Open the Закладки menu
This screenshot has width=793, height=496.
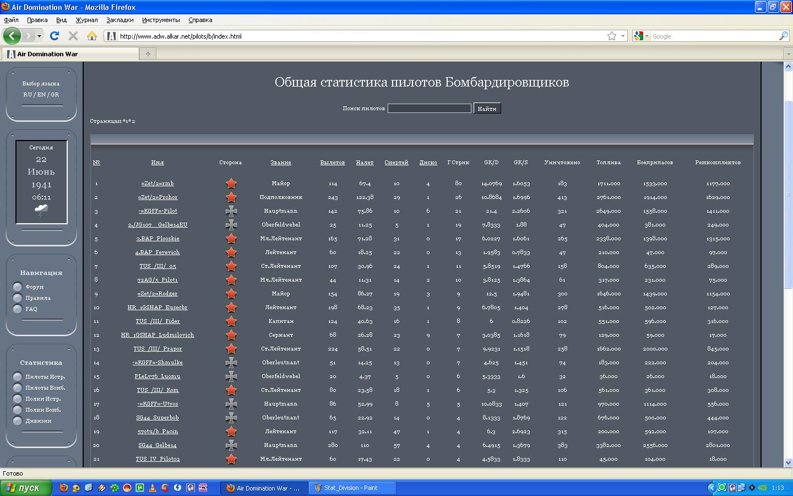click(120, 20)
